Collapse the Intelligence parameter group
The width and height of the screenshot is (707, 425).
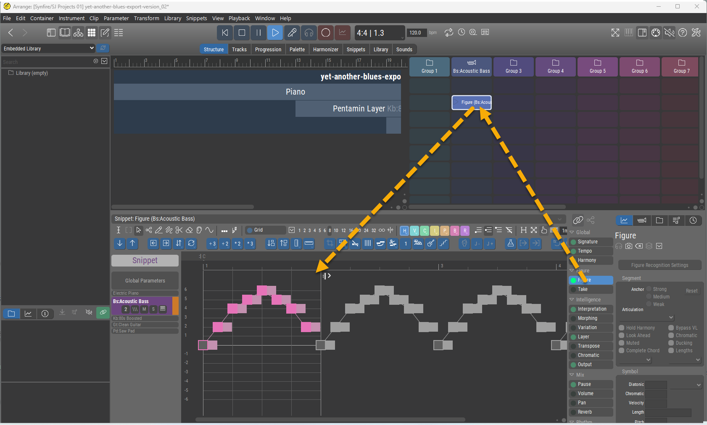[572, 300]
